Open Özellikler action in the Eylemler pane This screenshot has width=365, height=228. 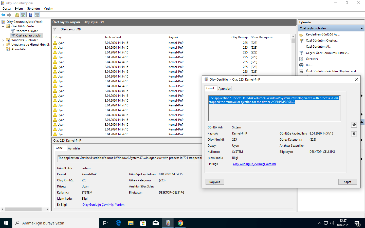(x=312, y=59)
